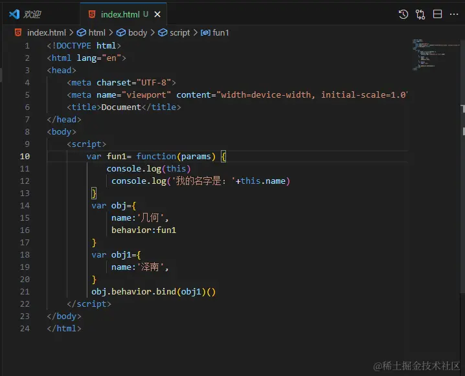Click 'this.name' expression on line 12
Viewport: 465px width, 376px height.
tap(263, 181)
